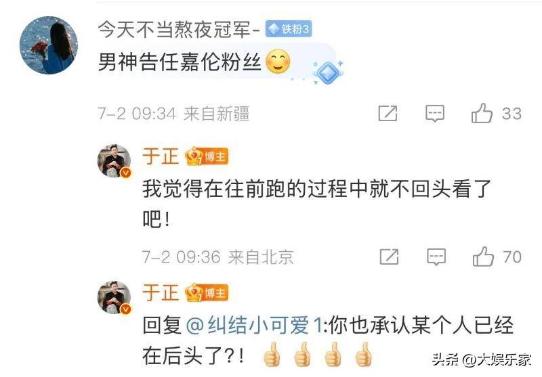The width and height of the screenshot is (542, 377).
Task: Tap the 铁粉3 fan badge
Action: [x=289, y=28]
